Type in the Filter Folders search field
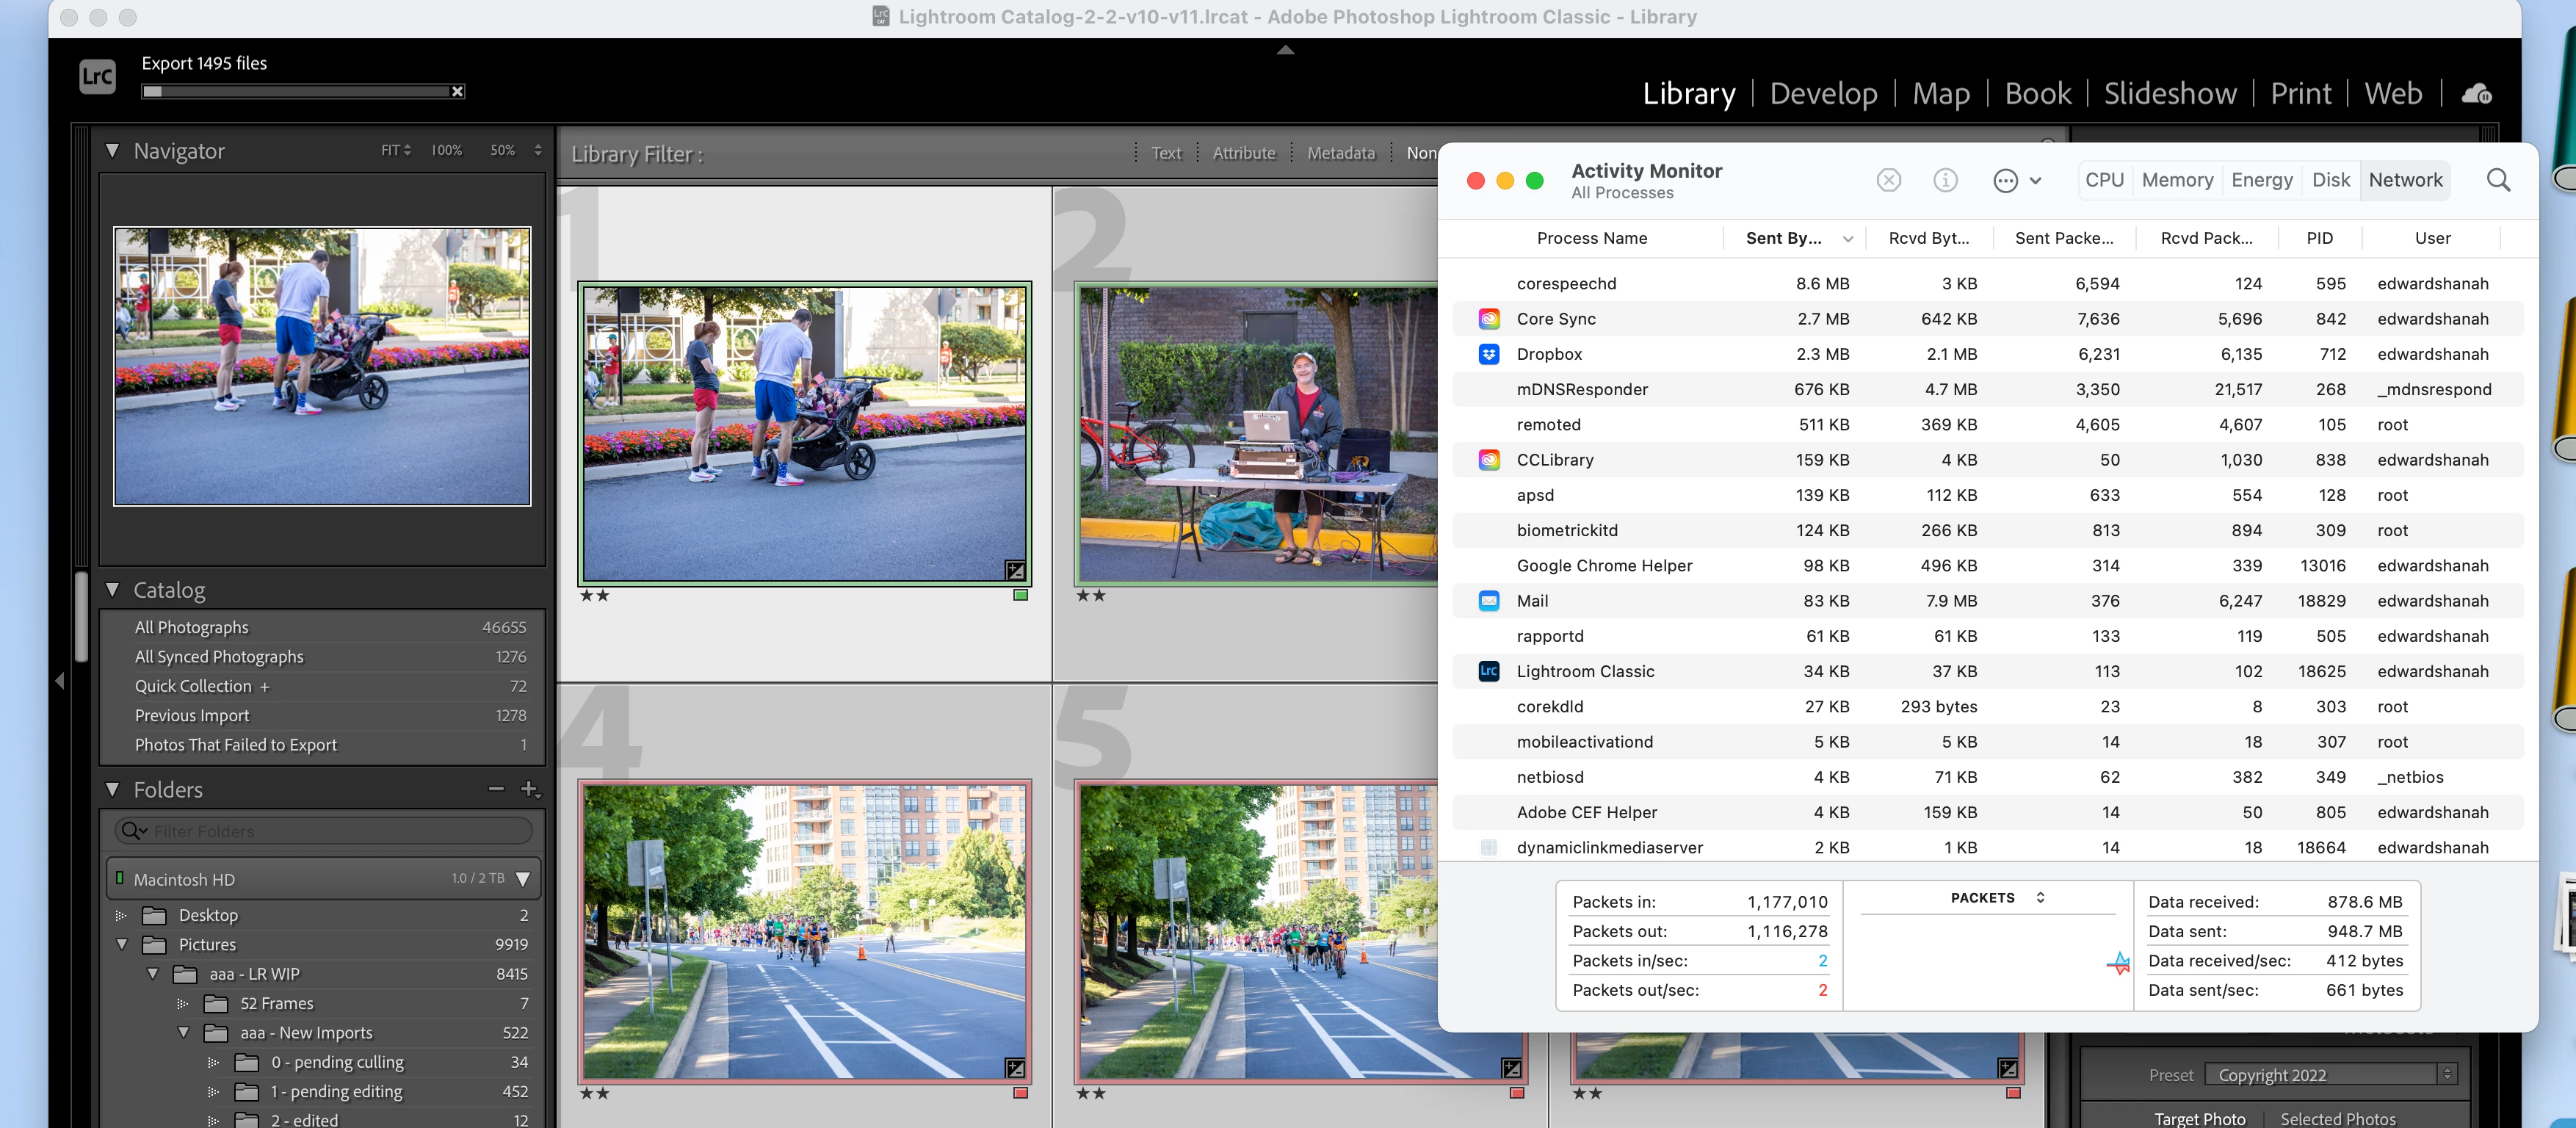This screenshot has width=2576, height=1128. (330, 831)
